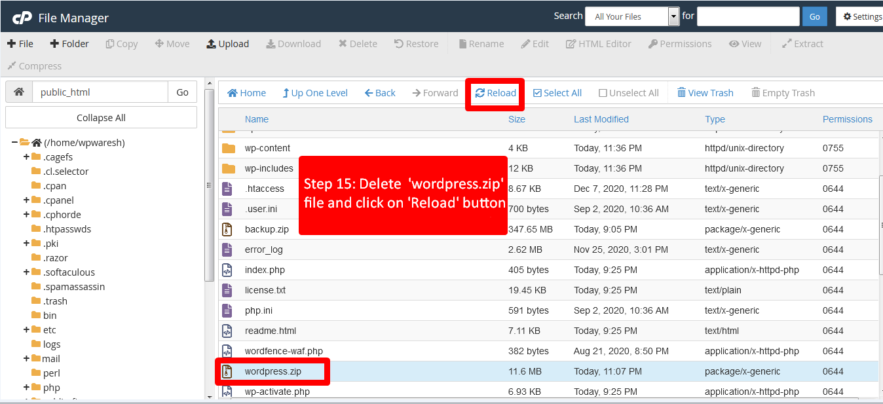Click Unselect All checkbox
Screen dimensions: 883x404
coord(629,93)
